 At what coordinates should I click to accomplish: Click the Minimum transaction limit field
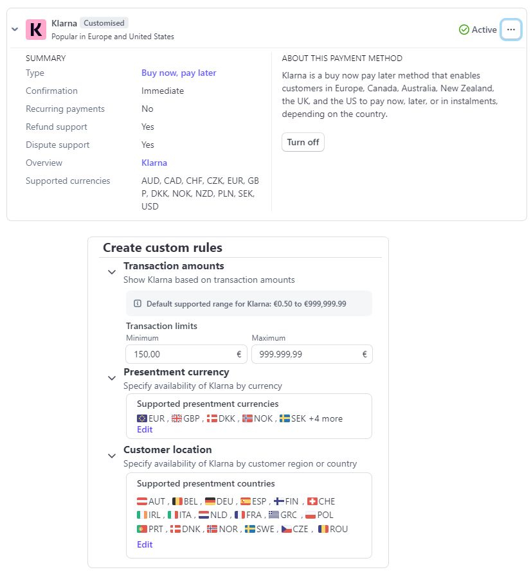click(x=180, y=354)
